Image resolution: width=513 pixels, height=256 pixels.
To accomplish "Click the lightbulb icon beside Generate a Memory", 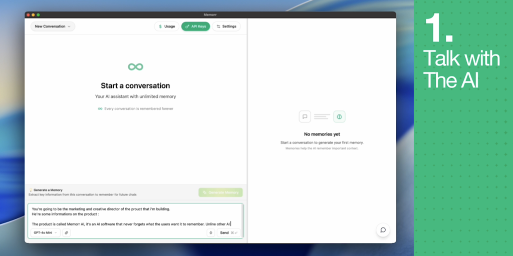I will 31,190.
